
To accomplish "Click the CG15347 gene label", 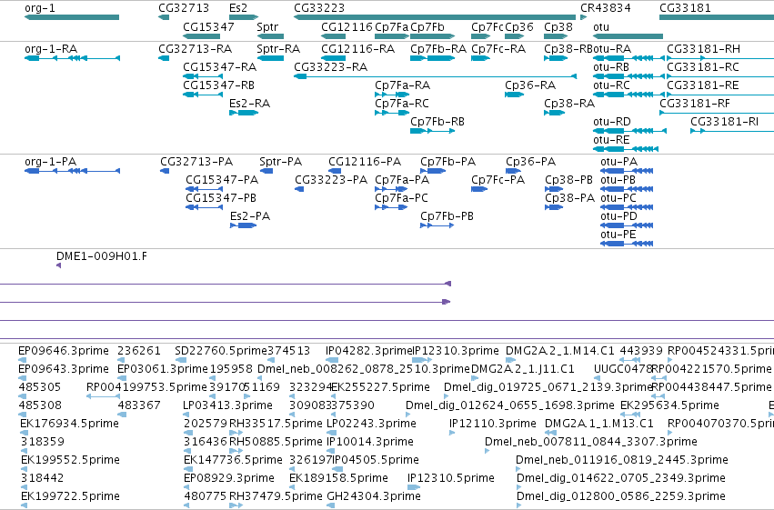I will 208,26.
